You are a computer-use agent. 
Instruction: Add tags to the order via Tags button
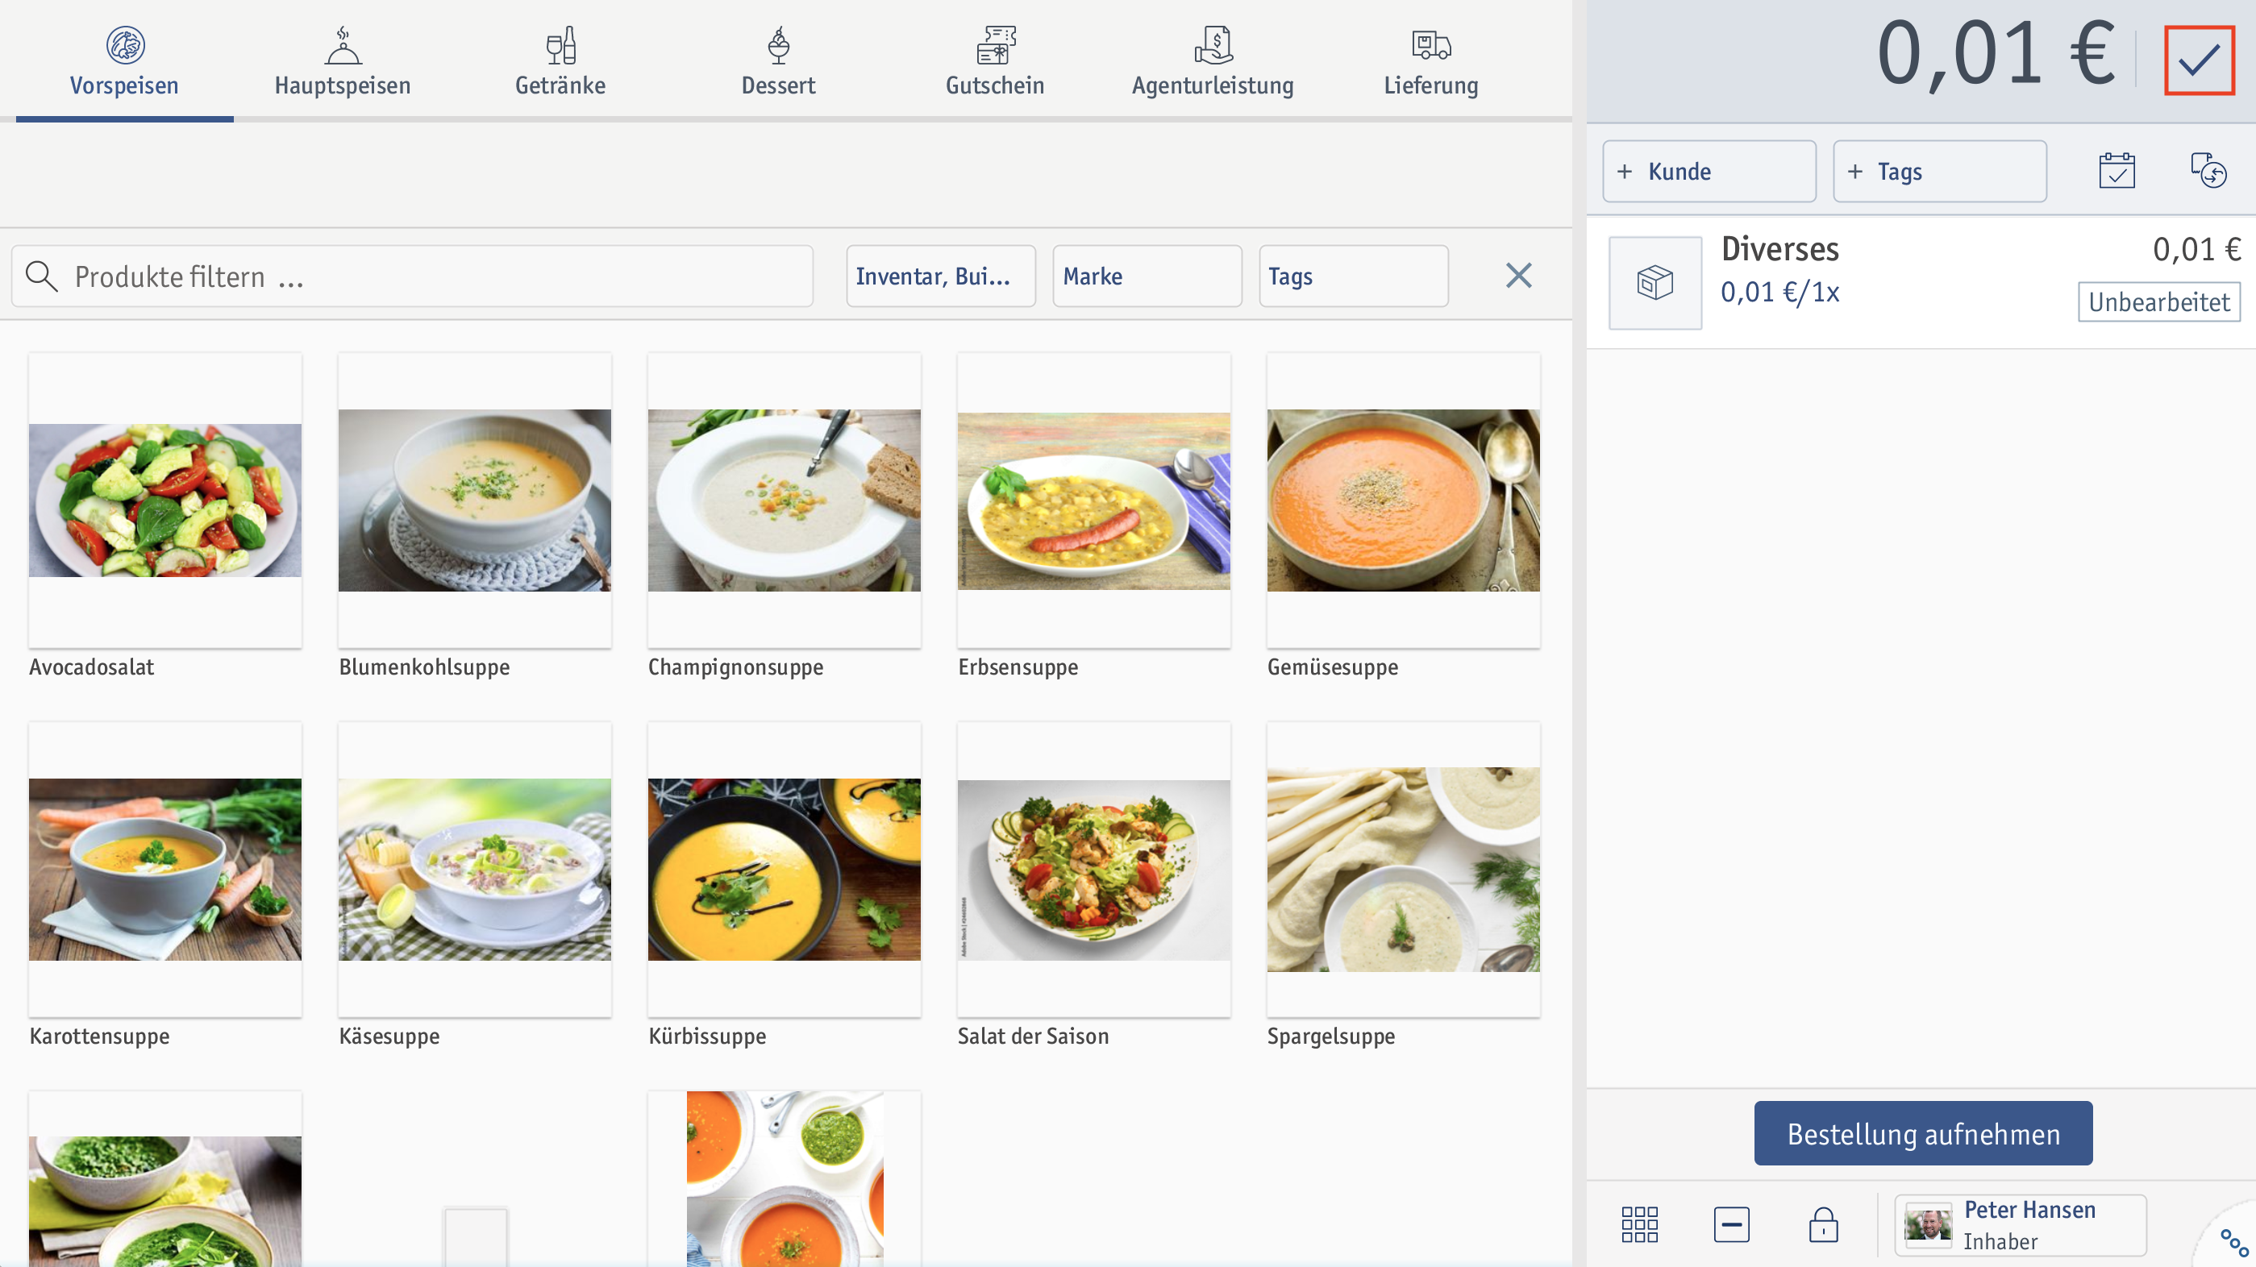1939,172
